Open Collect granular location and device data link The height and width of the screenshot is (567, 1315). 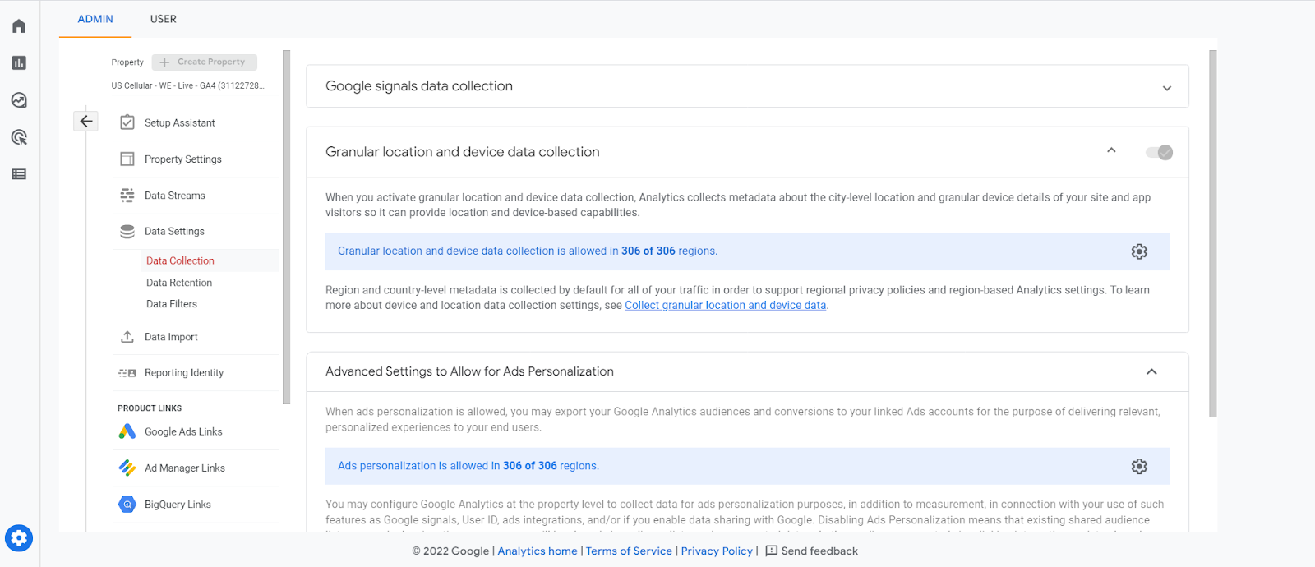pos(725,306)
